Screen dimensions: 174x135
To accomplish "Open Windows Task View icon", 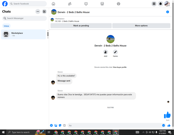I will 49,132.
